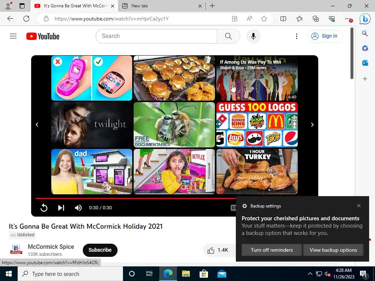Open McCormick Spice channel avatar

[16, 250]
